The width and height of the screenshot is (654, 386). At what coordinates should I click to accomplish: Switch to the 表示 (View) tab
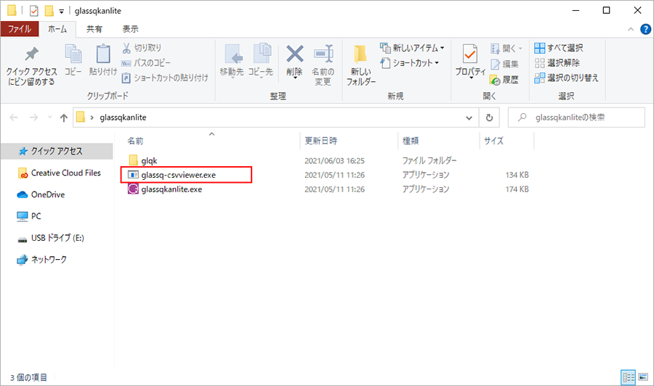coord(130,29)
